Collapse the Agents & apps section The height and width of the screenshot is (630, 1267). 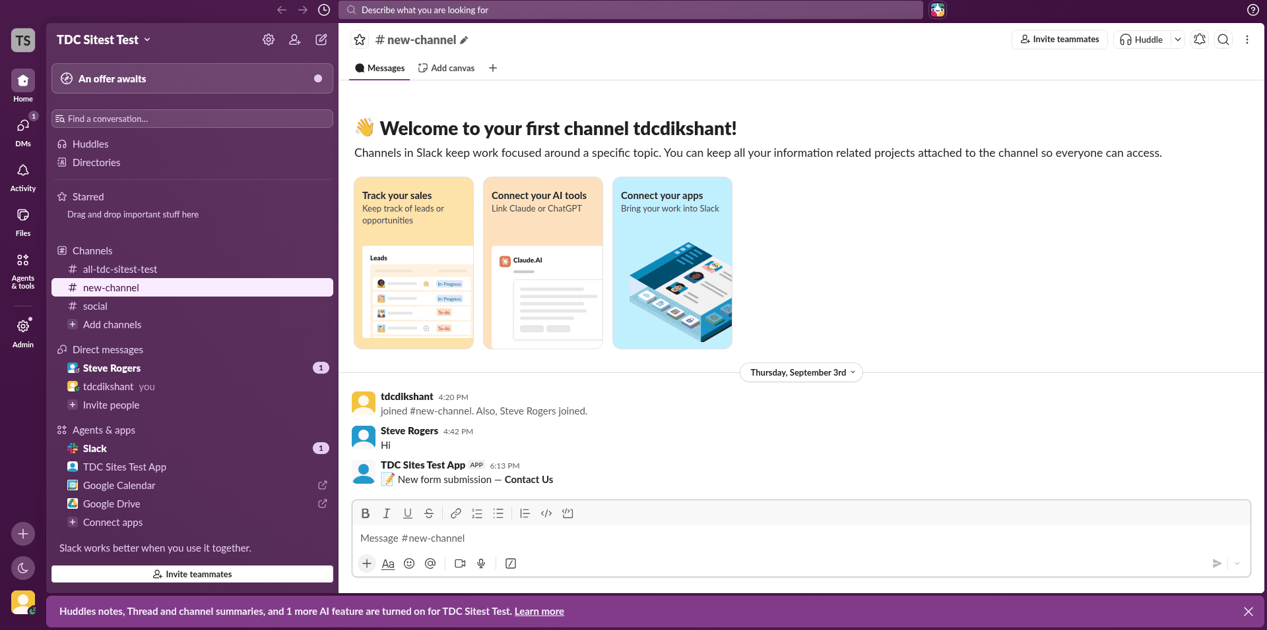(x=104, y=430)
